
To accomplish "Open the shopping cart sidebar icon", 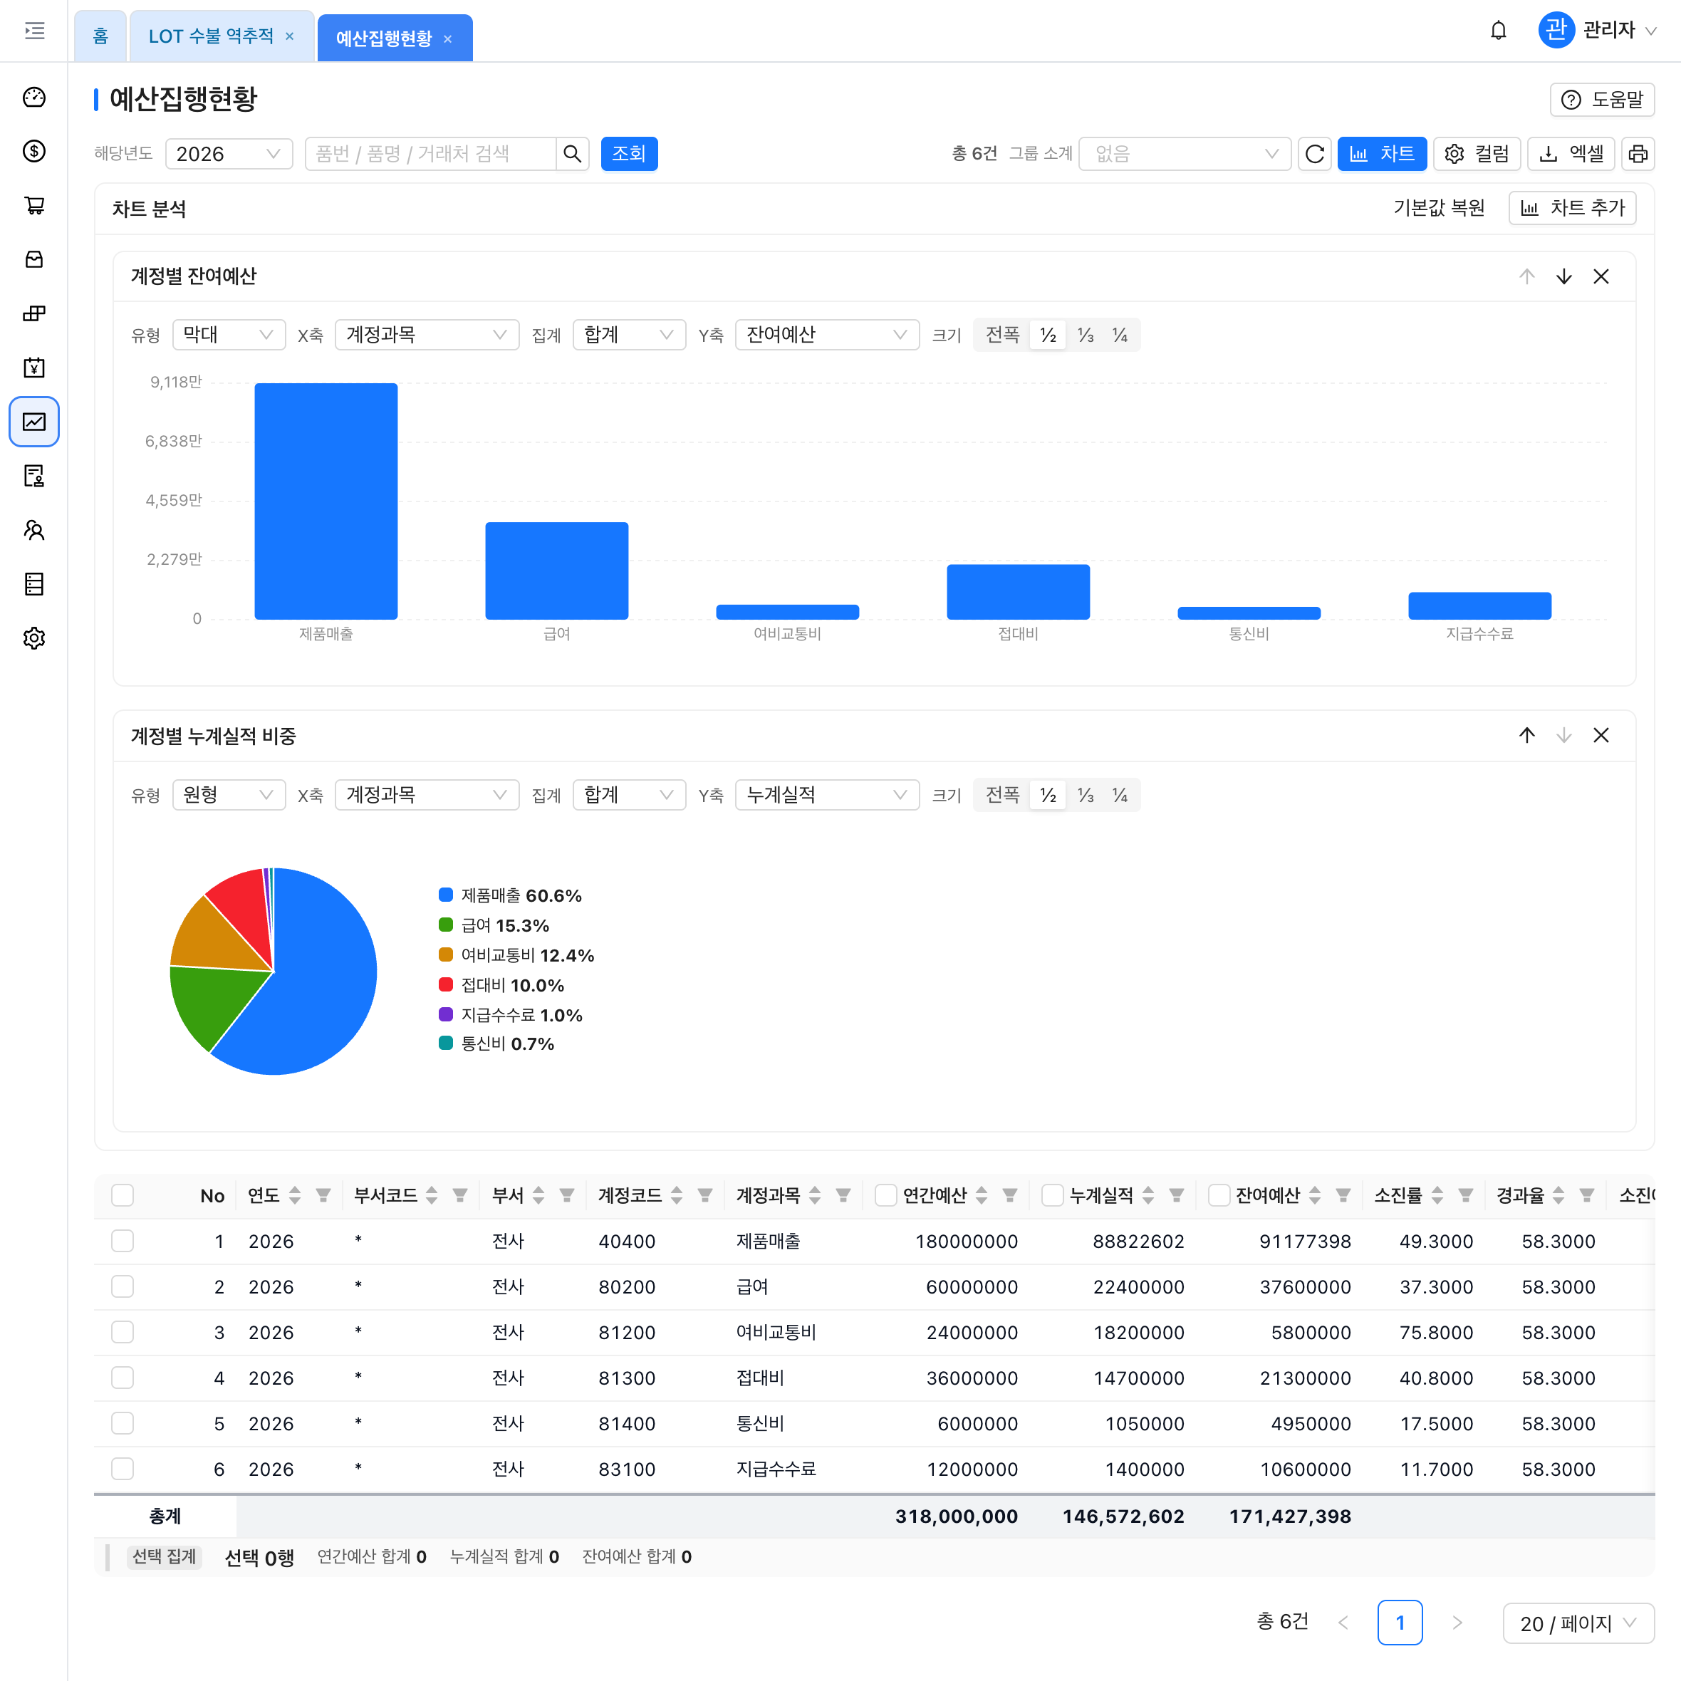I will click(x=34, y=205).
